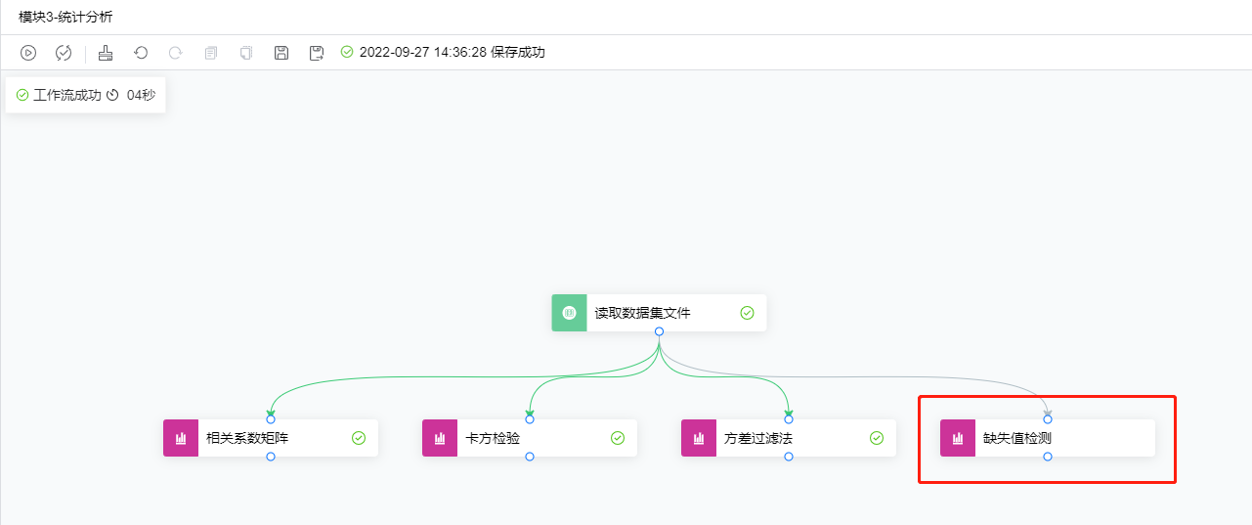Select the 读取数据集文件 node label

point(643,313)
